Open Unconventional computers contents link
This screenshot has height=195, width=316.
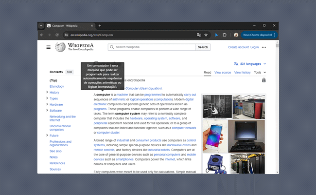[60, 128]
